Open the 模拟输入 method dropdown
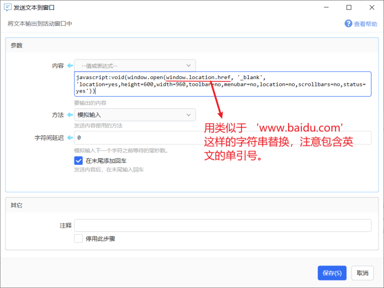 click(x=135, y=115)
